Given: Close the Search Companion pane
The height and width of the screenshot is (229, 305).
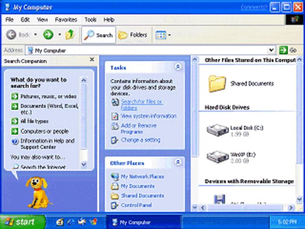Looking at the screenshot, I should click(x=92, y=59).
